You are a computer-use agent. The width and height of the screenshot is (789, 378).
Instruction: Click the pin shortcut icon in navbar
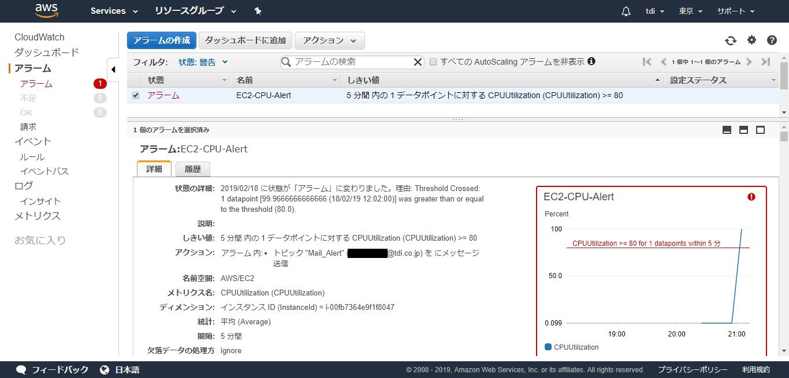click(x=258, y=11)
